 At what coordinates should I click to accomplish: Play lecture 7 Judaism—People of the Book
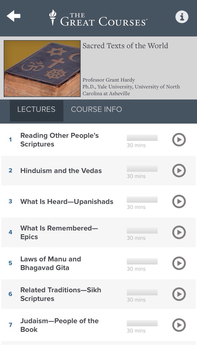point(179,325)
